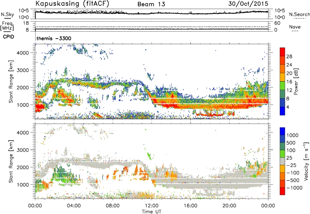Click the 'Power [dB]' colorbar label
Screen dimensions: 310x214
click(296, 82)
